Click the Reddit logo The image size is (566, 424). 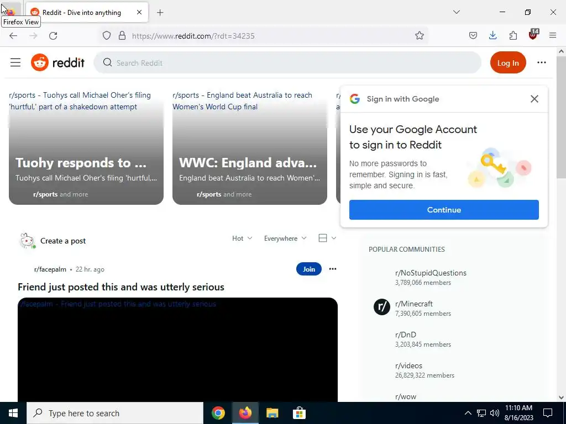(57, 63)
